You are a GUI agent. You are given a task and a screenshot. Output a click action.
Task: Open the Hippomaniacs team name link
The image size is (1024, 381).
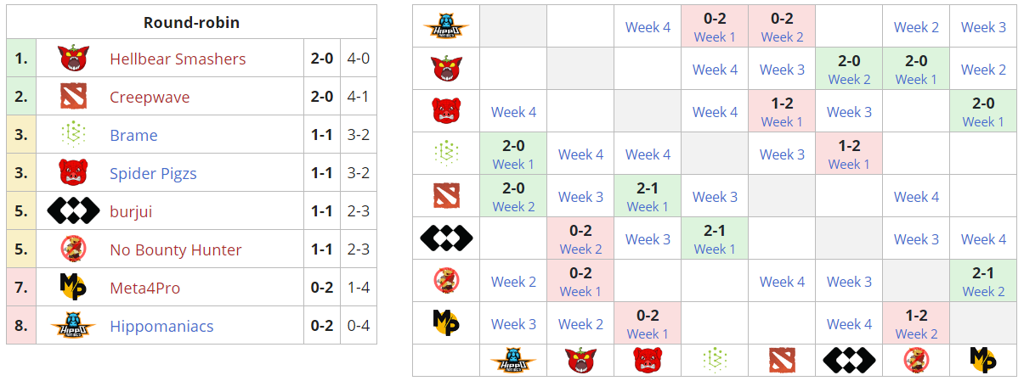(x=161, y=326)
